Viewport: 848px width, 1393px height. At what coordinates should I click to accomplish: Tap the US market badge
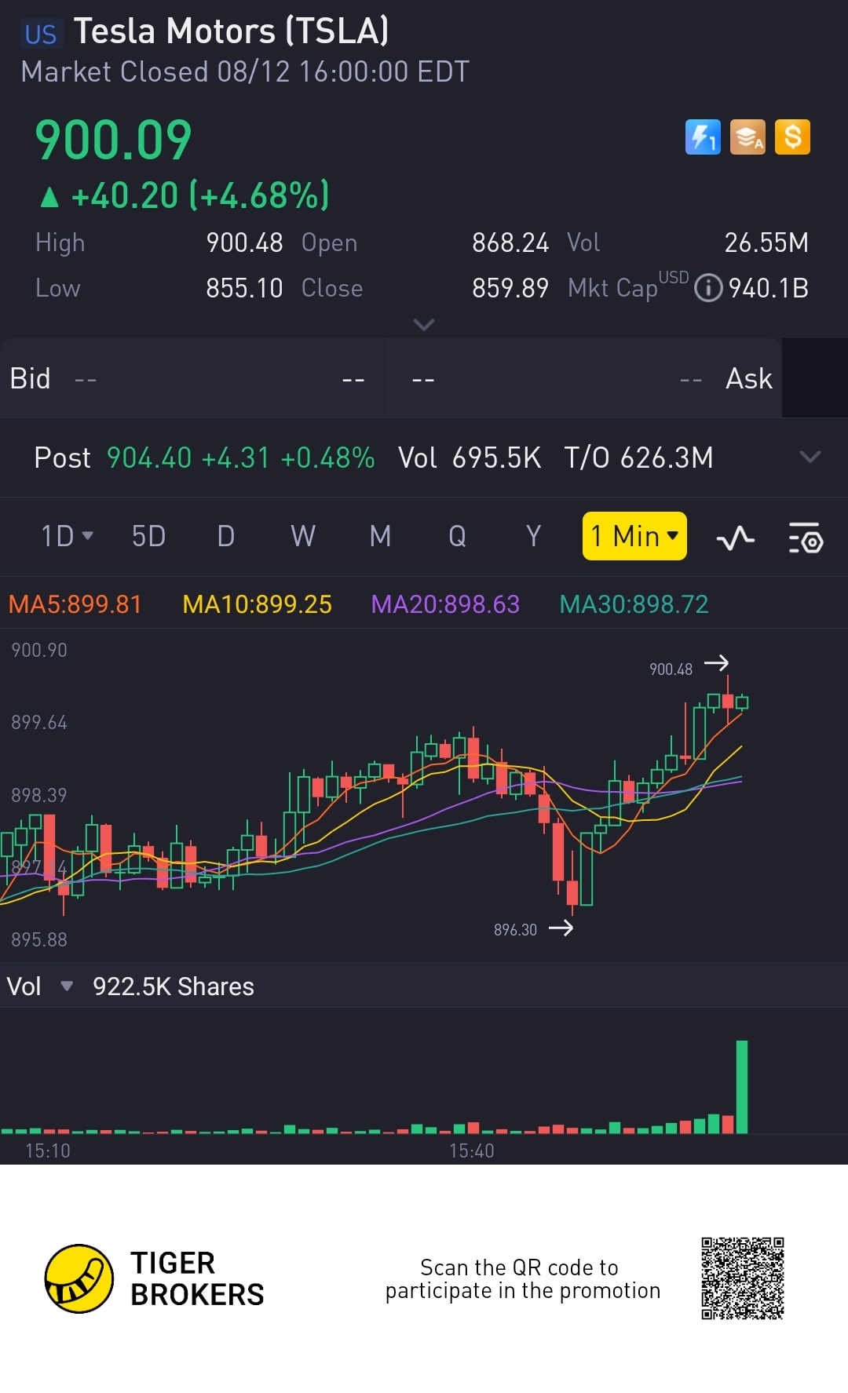click(40, 34)
